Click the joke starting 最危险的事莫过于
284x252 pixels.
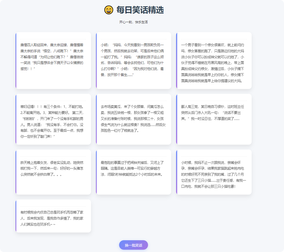133,172
